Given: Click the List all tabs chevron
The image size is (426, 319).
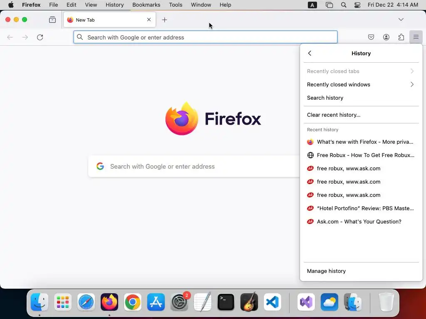Looking at the screenshot, I should [401, 20].
